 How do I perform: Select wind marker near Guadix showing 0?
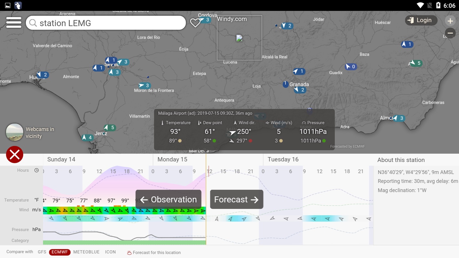click(351, 66)
